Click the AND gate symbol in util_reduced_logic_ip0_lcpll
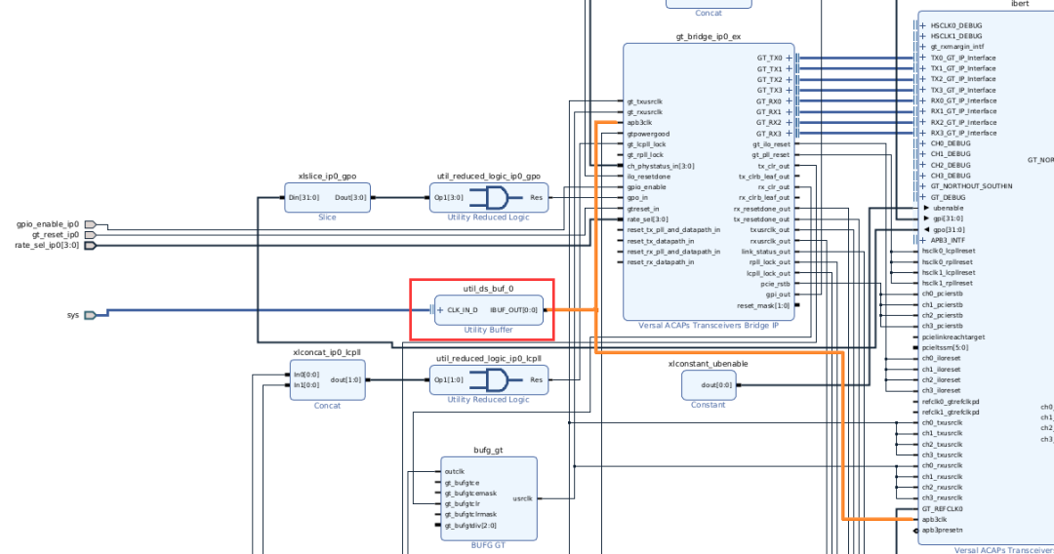Screen dimensions: 1054x554 pos(488,380)
